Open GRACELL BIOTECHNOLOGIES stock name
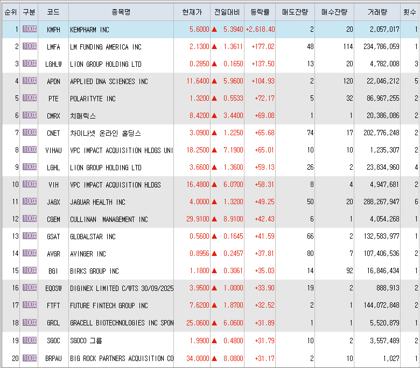Image resolution: width=420 pixels, height=368 pixels. pos(122,323)
